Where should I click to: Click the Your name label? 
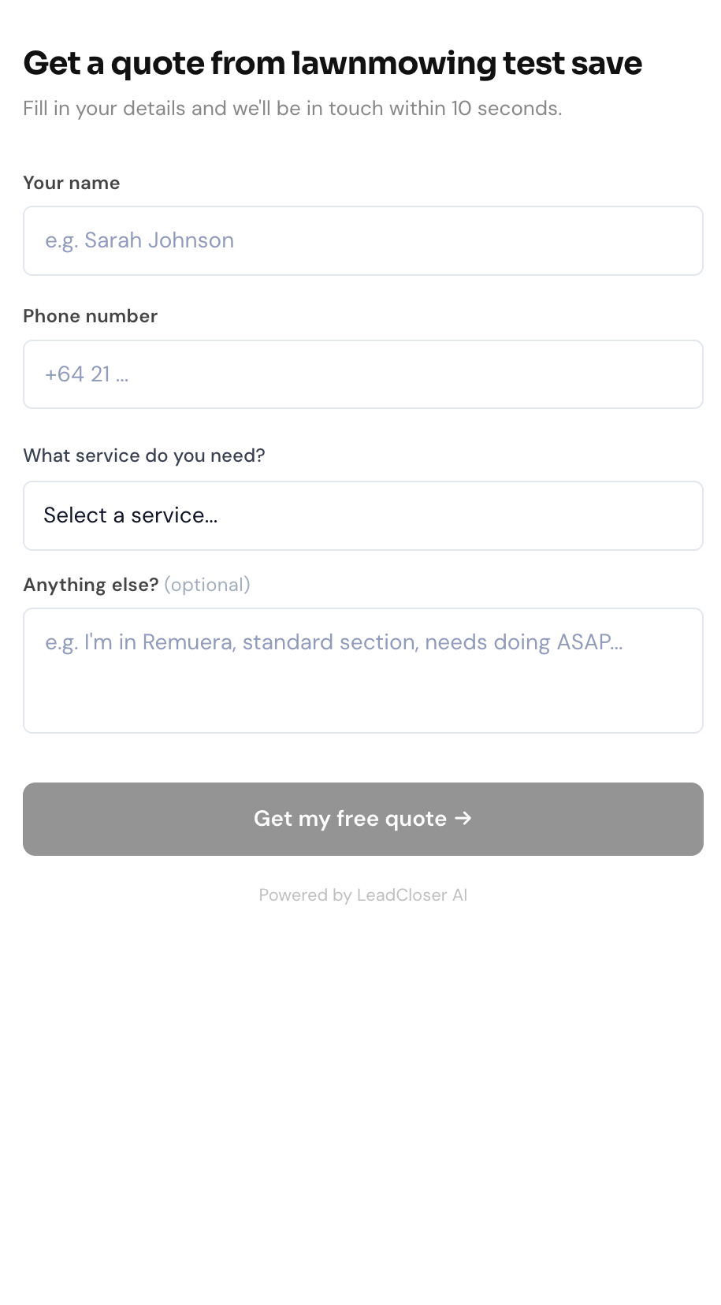pyautogui.click(x=72, y=183)
